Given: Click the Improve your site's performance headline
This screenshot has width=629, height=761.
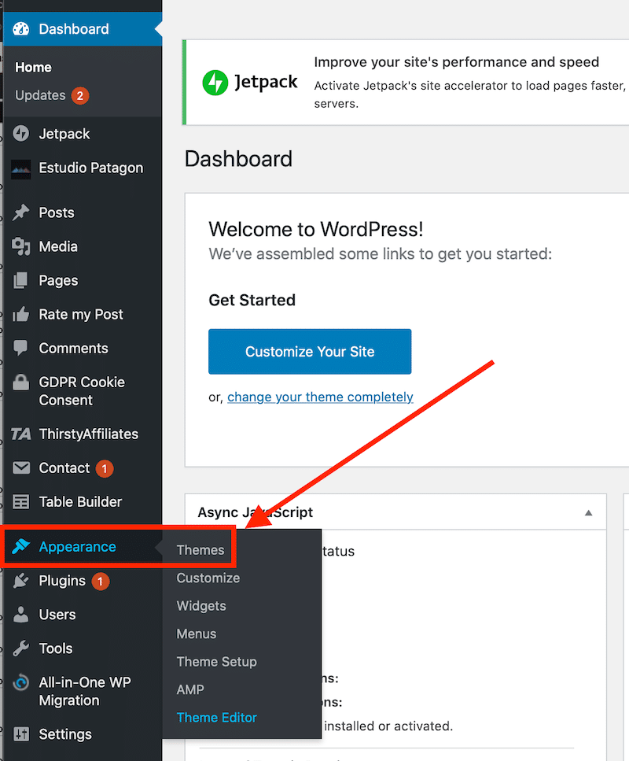Looking at the screenshot, I should click(x=456, y=62).
